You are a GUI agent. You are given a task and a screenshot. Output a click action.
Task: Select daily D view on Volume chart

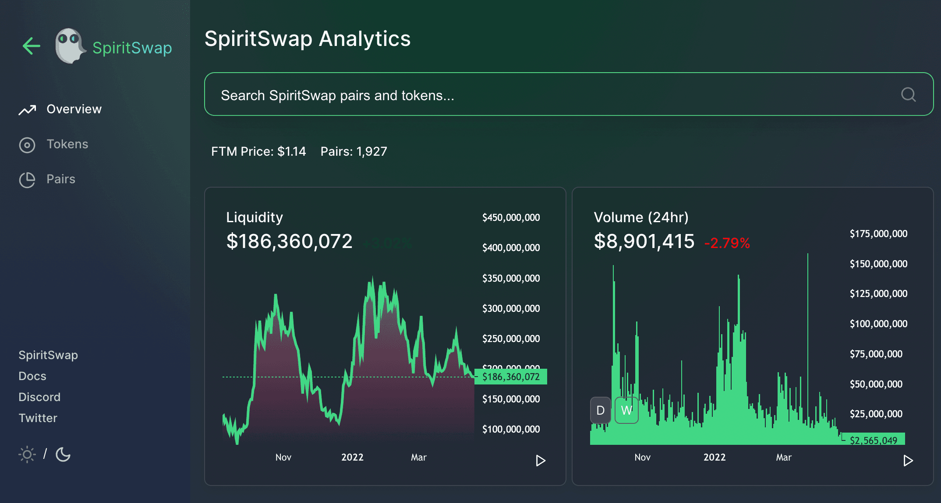(601, 410)
